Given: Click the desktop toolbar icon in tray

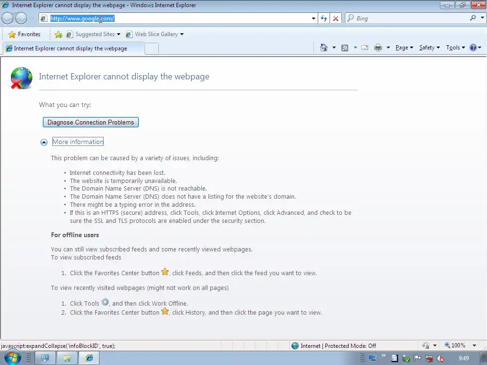Looking at the screenshot, I should (x=372, y=358).
